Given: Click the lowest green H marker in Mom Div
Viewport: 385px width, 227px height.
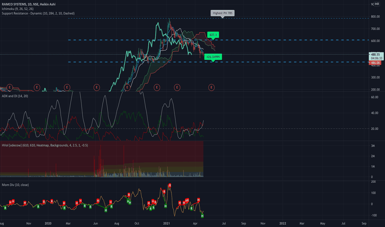Looking at the screenshot, I should 202,216.
